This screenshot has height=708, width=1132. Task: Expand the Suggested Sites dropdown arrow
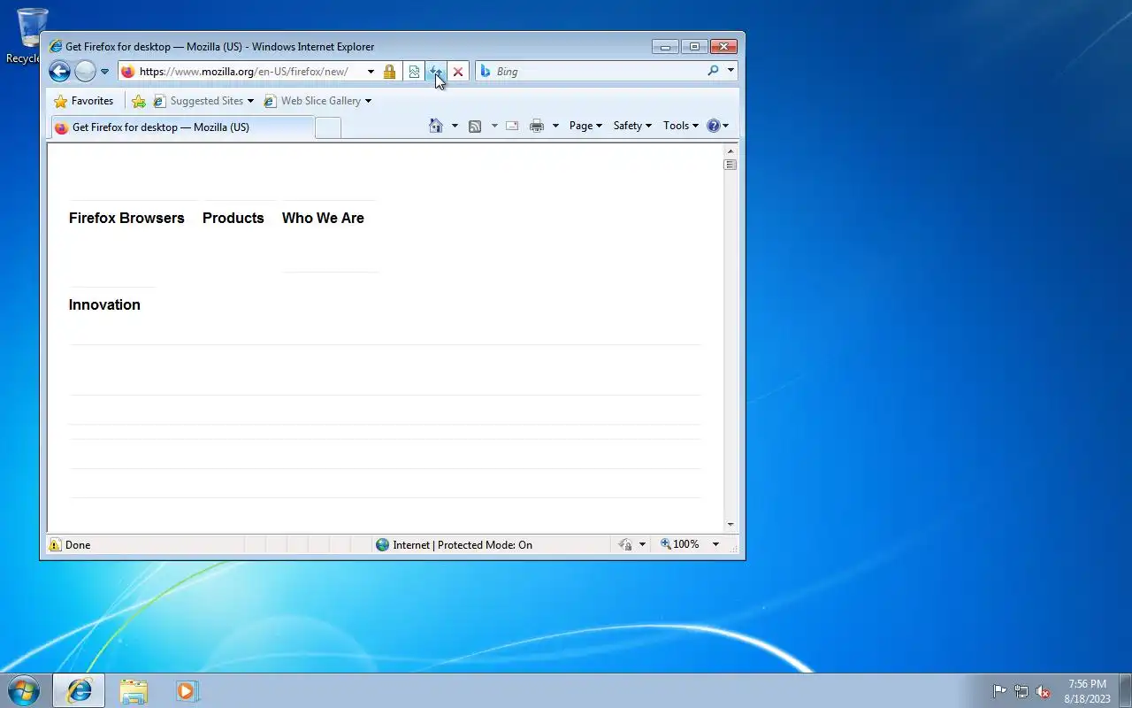tap(250, 101)
